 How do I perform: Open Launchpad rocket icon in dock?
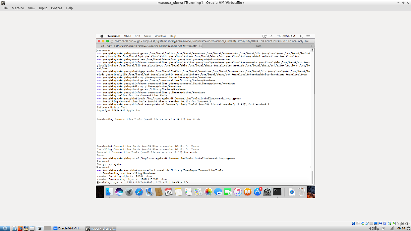point(129,192)
